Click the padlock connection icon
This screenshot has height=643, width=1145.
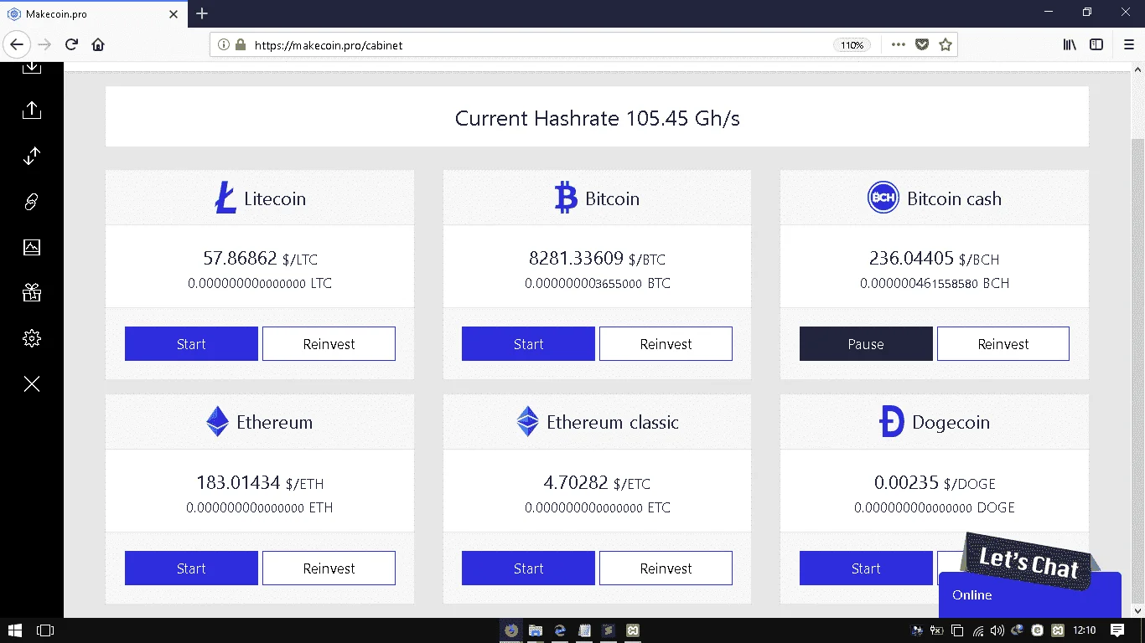pyautogui.click(x=241, y=45)
